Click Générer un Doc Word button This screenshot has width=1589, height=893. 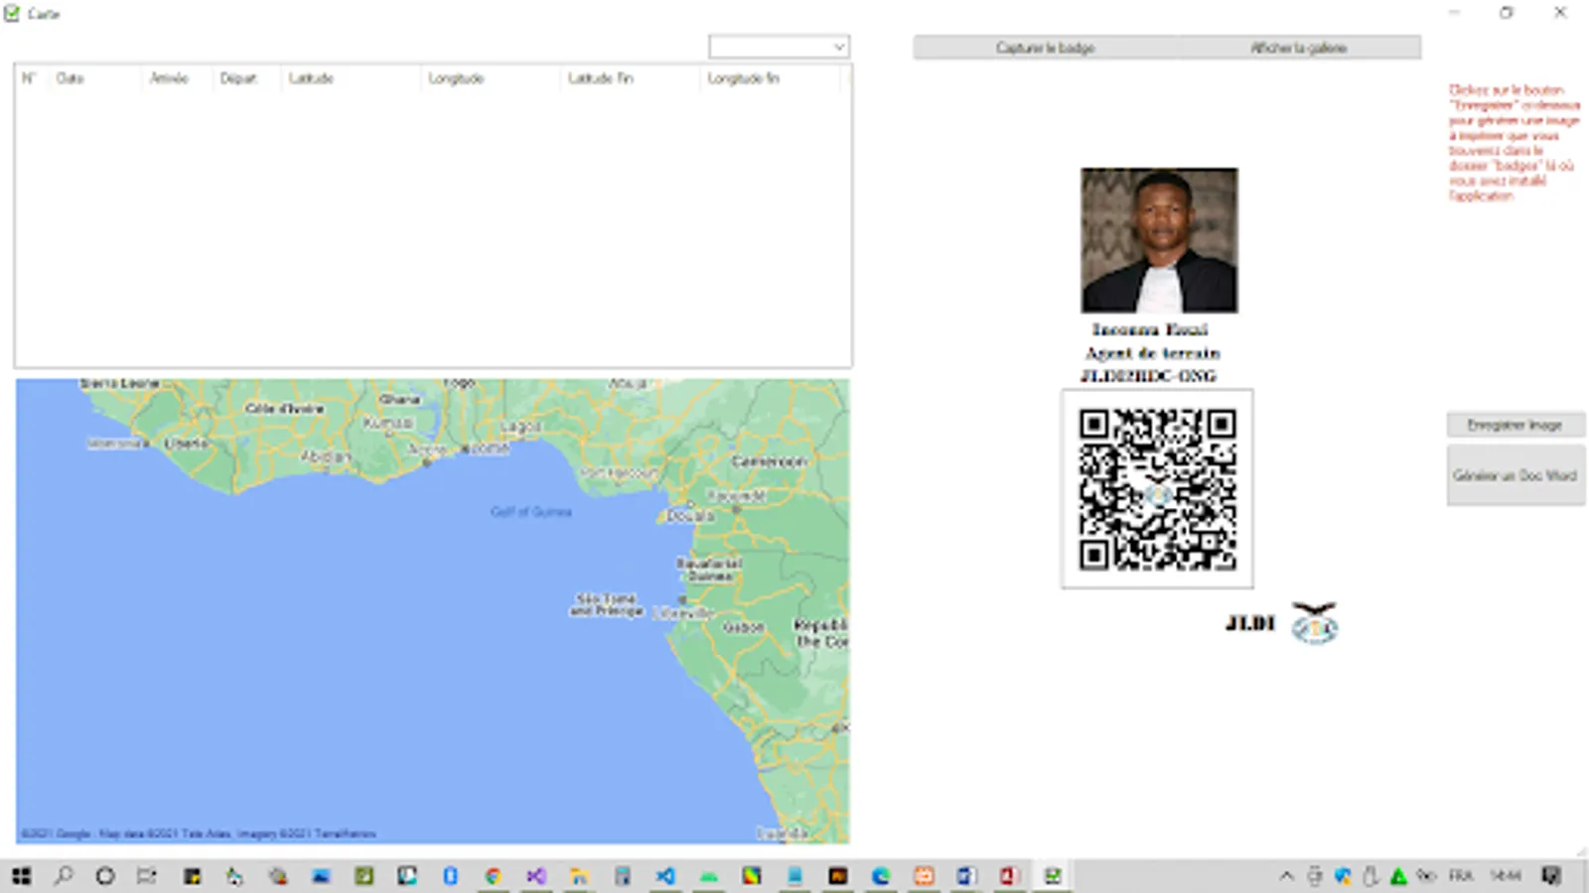pyautogui.click(x=1516, y=476)
